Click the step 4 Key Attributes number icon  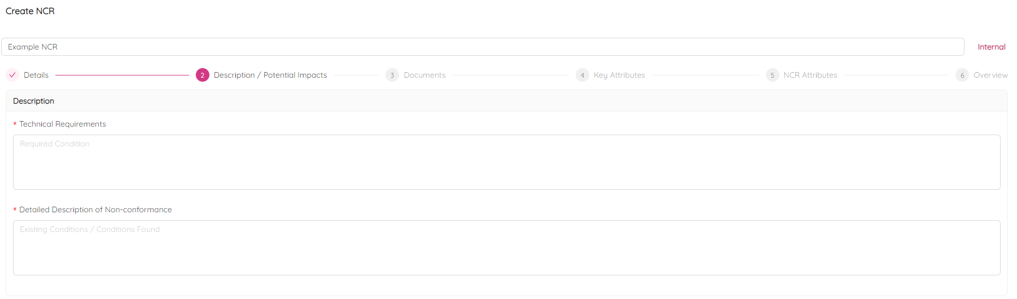[582, 75]
